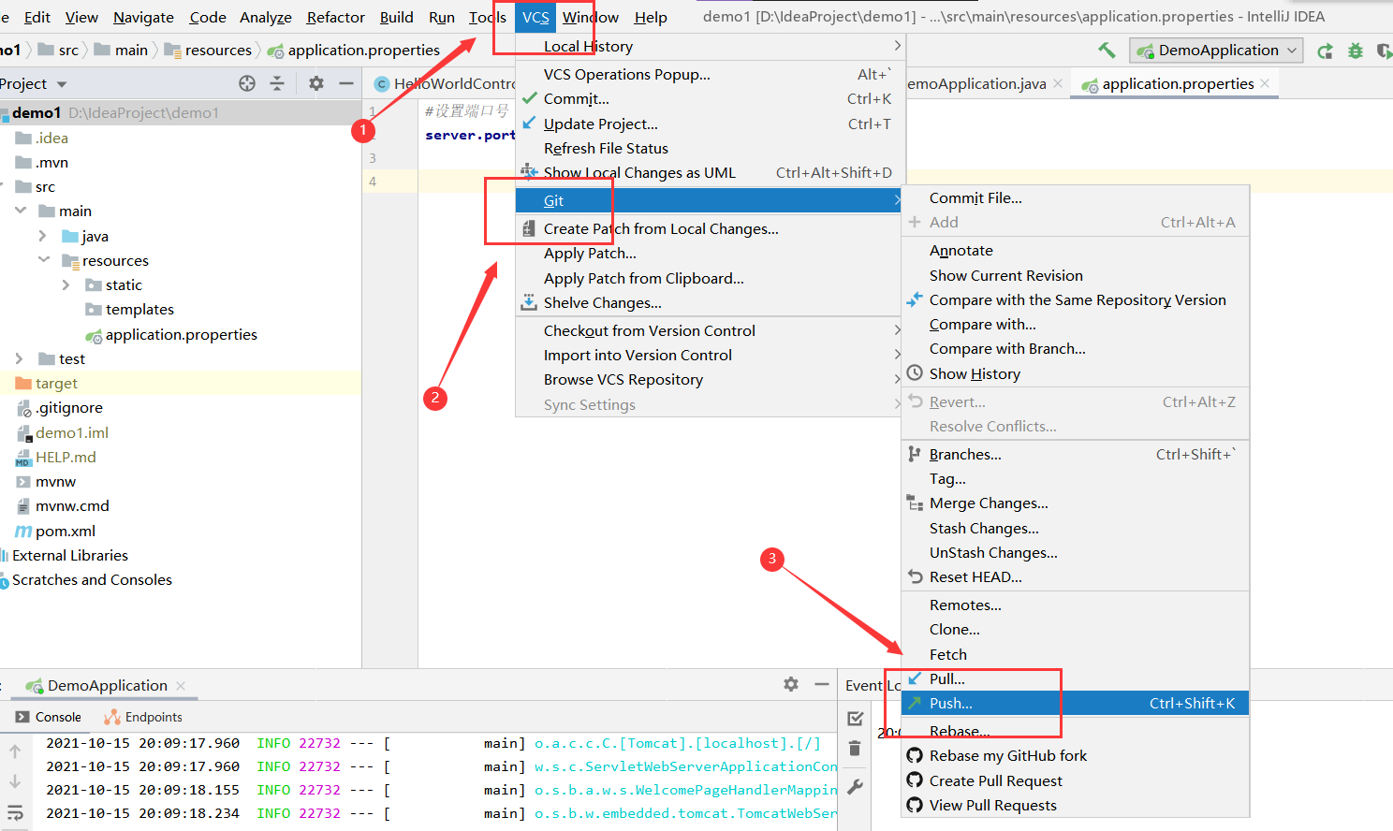
Task: Open Browse VCS Repository submenu
Action: (x=711, y=379)
